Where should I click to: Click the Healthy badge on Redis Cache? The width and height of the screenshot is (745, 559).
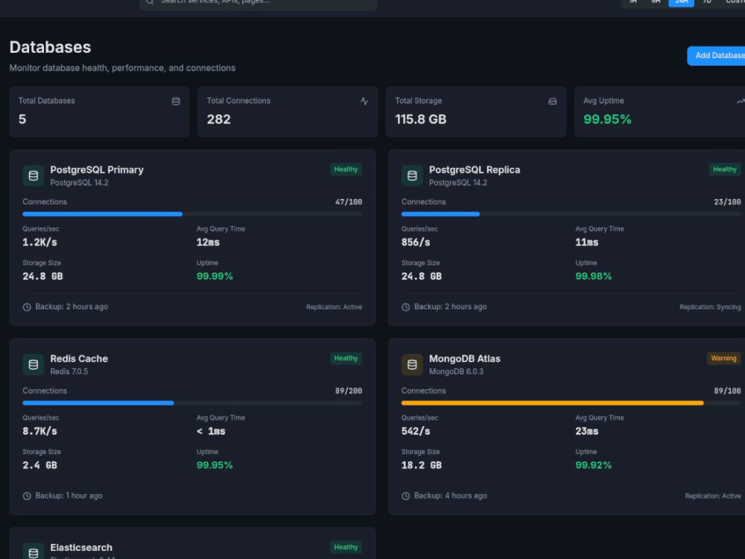346,359
